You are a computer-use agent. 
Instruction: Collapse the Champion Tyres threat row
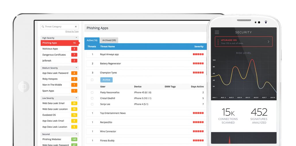click(x=146, y=73)
